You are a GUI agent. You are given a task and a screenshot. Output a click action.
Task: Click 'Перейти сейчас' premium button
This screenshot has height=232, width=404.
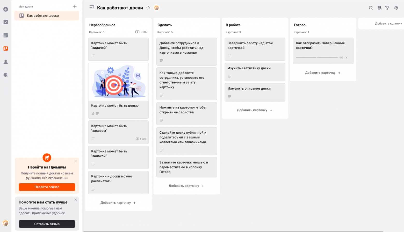(47, 187)
